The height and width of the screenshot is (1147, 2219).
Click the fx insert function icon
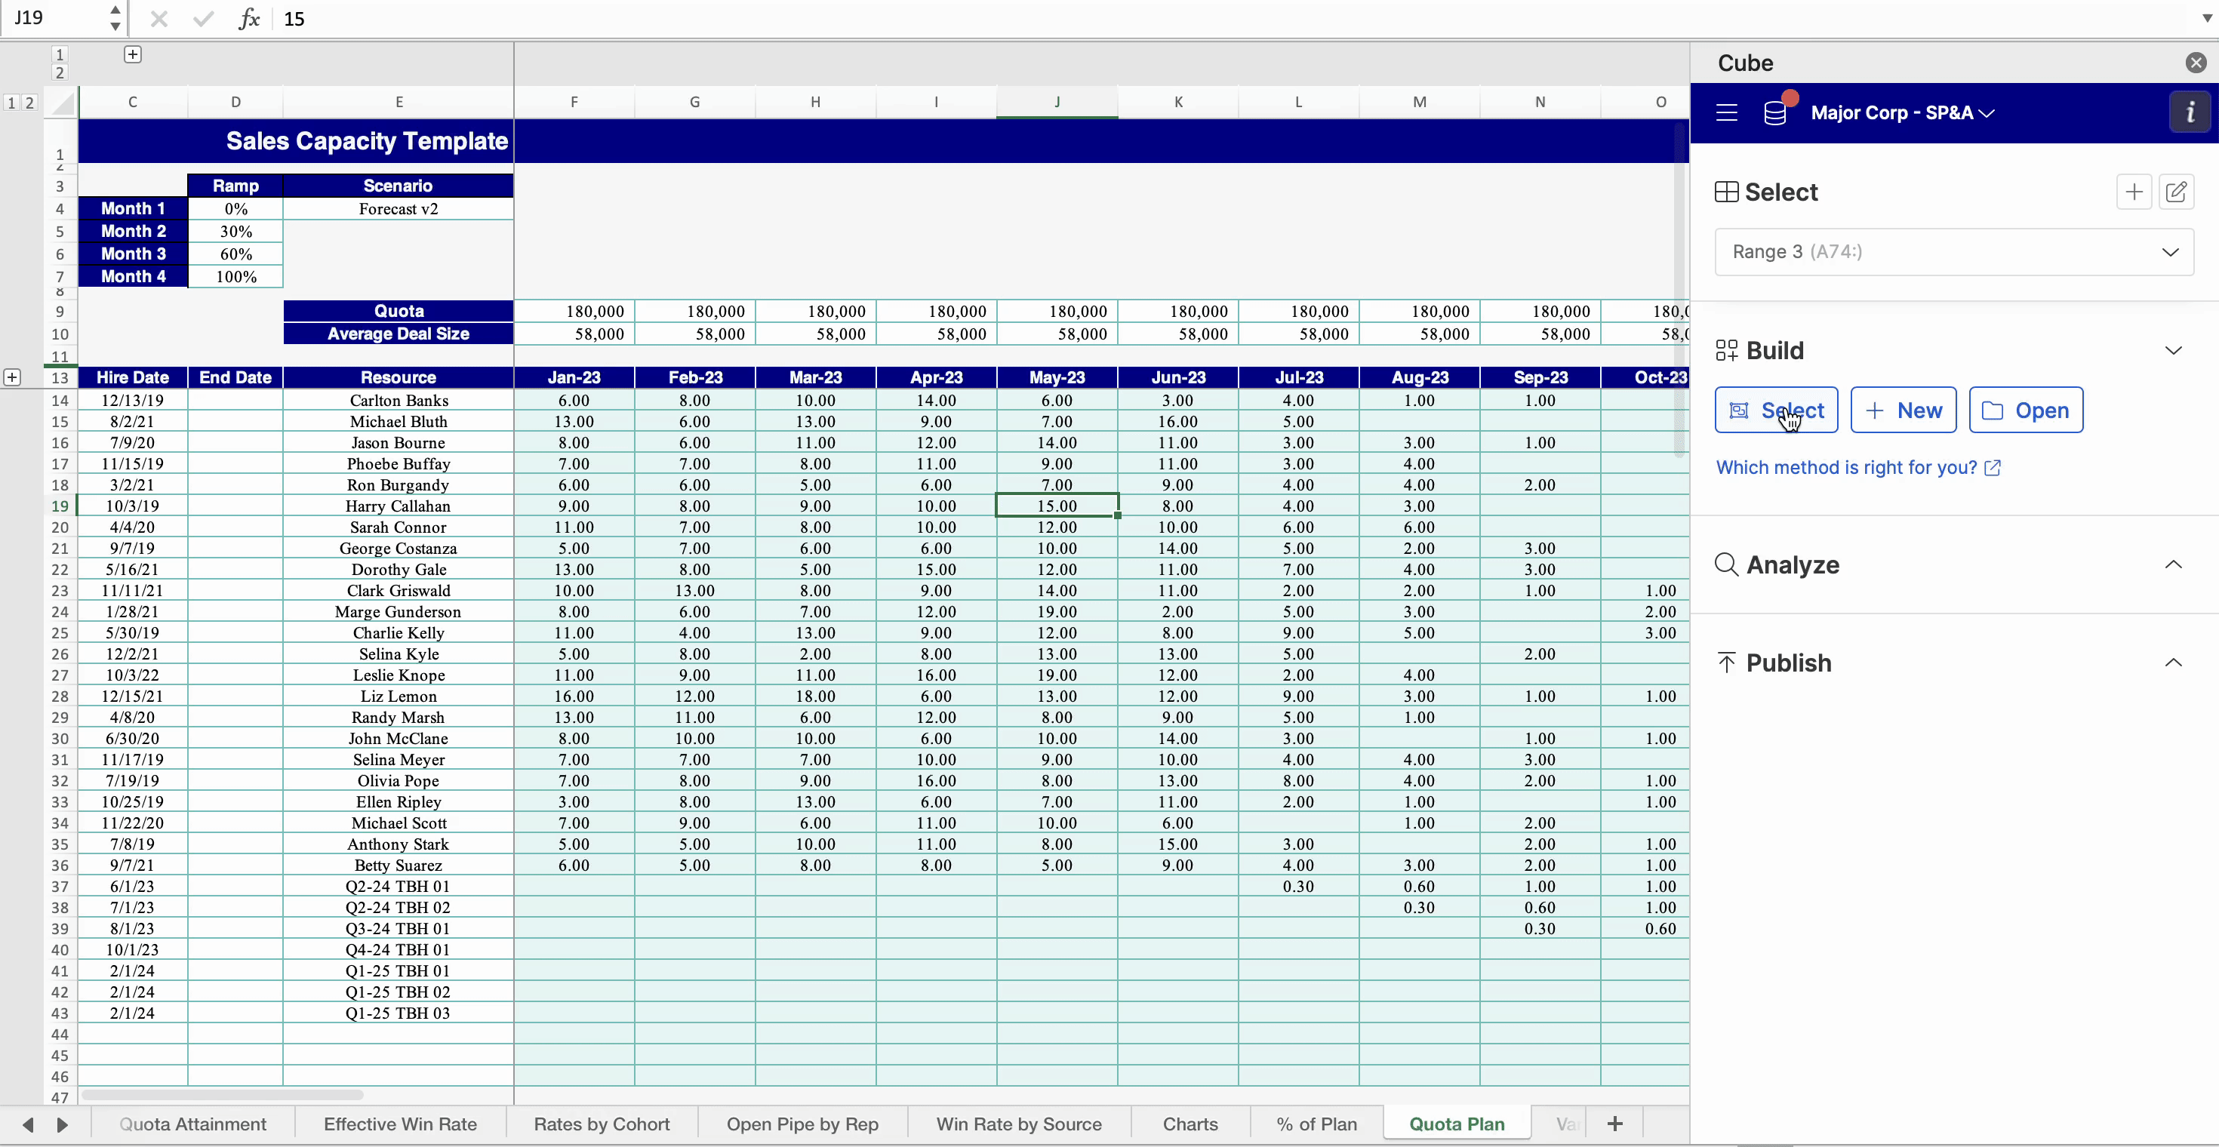tap(248, 18)
